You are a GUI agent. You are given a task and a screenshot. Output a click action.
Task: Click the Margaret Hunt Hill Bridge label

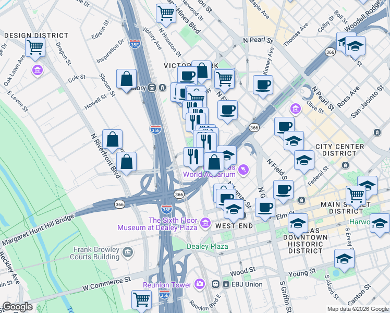38,230
